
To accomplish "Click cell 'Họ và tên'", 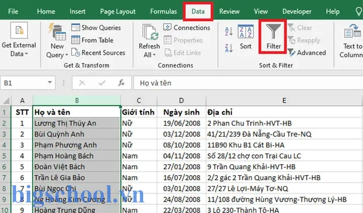I will tap(77, 112).
